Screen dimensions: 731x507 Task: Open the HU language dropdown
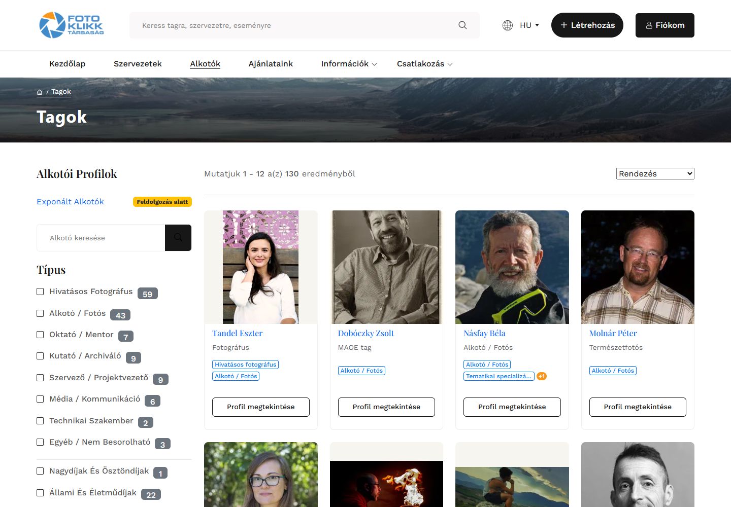(x=529, y=25)
